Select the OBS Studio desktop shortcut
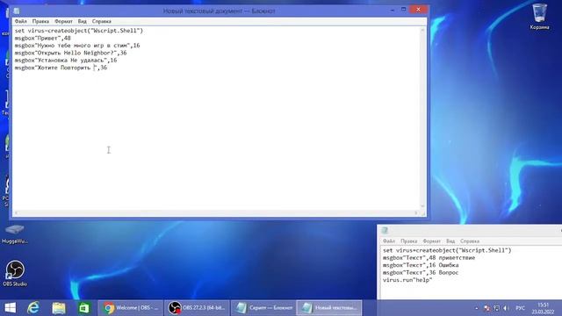 point(15,273)
